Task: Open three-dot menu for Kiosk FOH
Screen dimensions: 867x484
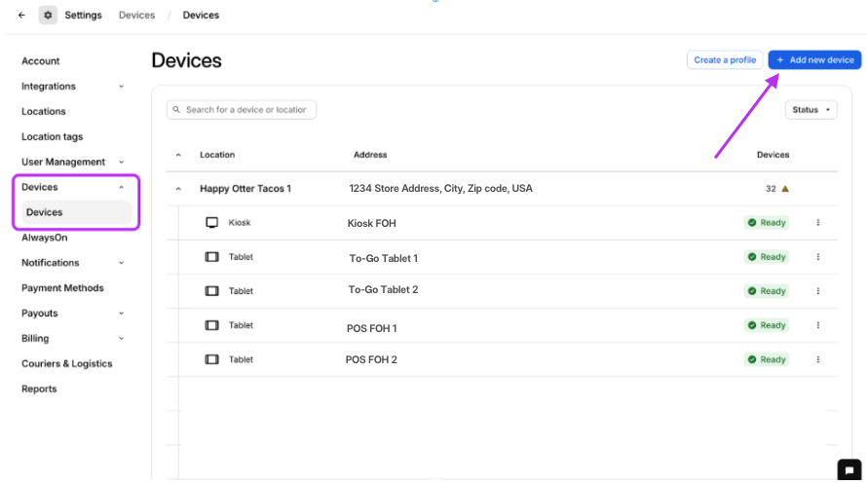Action: tap(817, 223)
